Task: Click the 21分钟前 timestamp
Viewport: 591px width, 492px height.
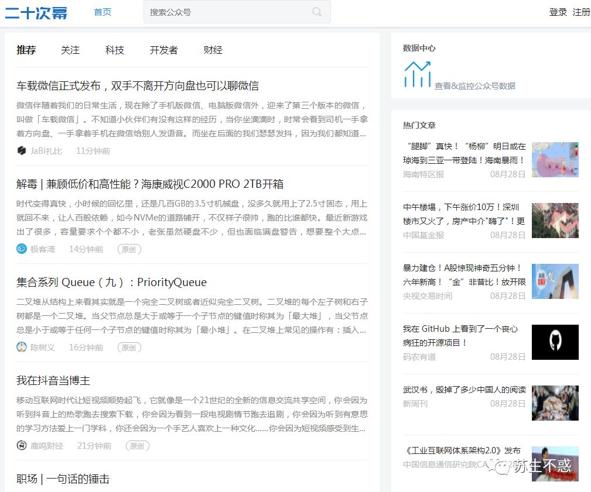Action: [x=94, y=446]
